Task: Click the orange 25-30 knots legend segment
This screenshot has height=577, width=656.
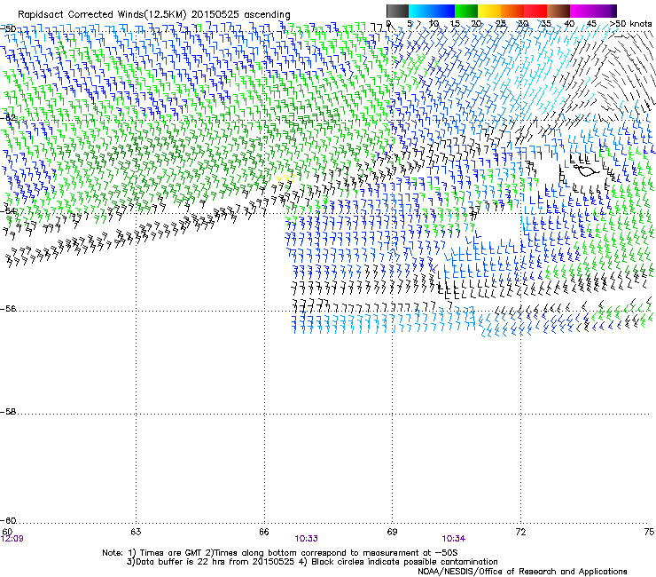Action: click(x=512, y=11)
